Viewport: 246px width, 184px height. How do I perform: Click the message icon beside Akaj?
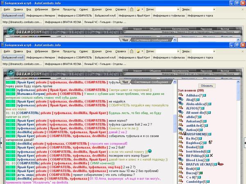point(181,99)
